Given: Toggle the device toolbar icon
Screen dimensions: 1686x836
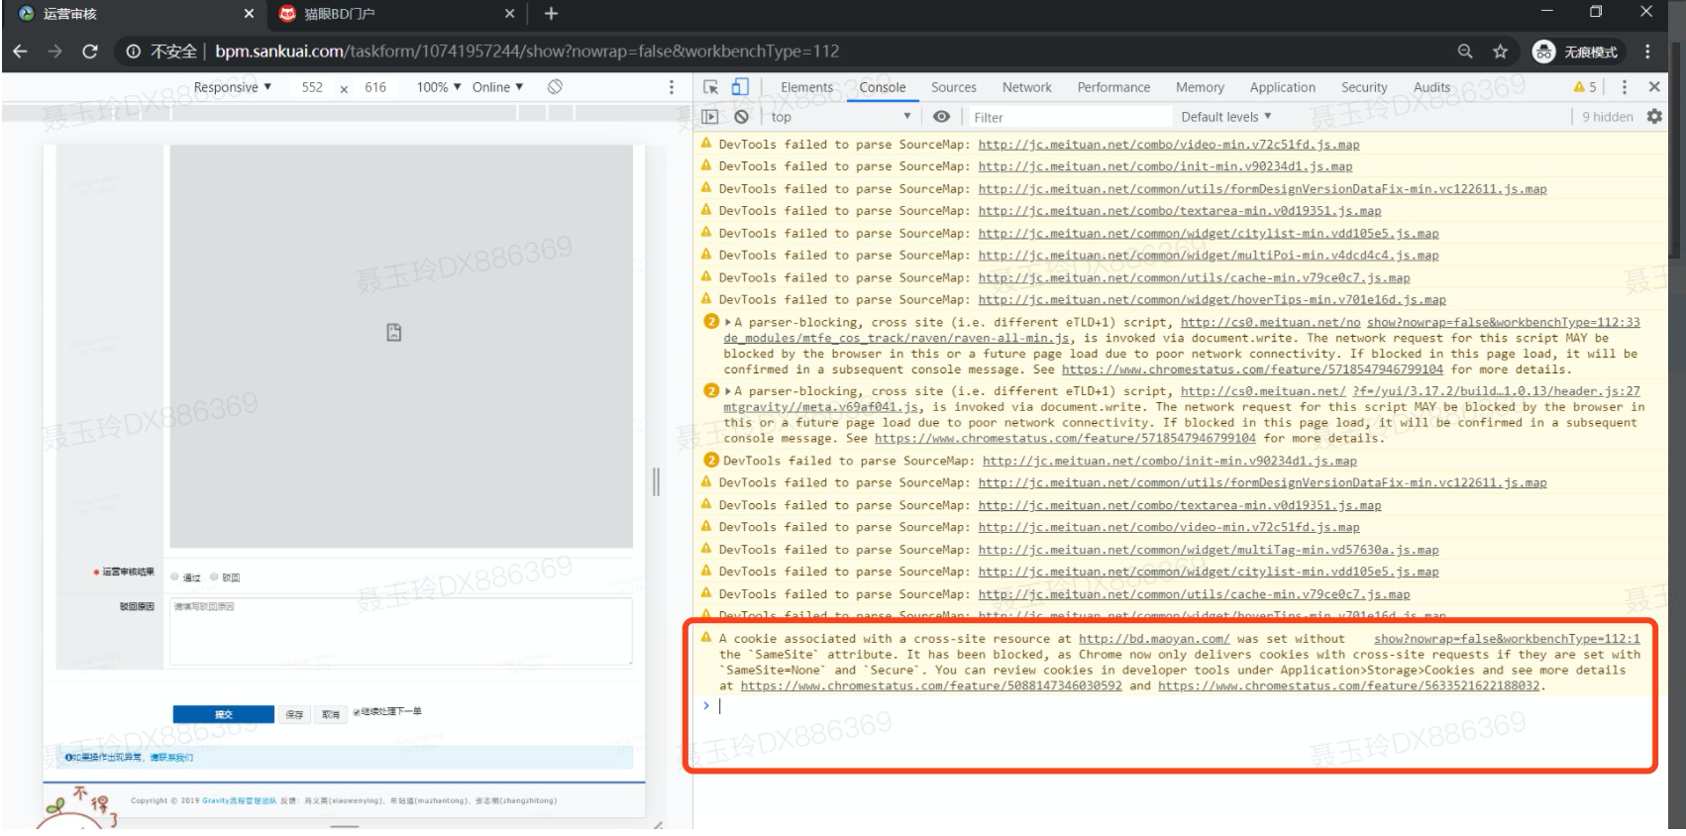Looking at the screenshot, I should pos(740,87).
